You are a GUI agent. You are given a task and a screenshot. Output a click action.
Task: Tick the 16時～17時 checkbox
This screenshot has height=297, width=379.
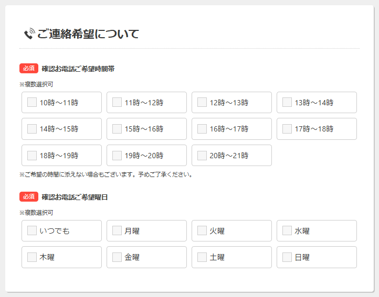click(202, 129)
